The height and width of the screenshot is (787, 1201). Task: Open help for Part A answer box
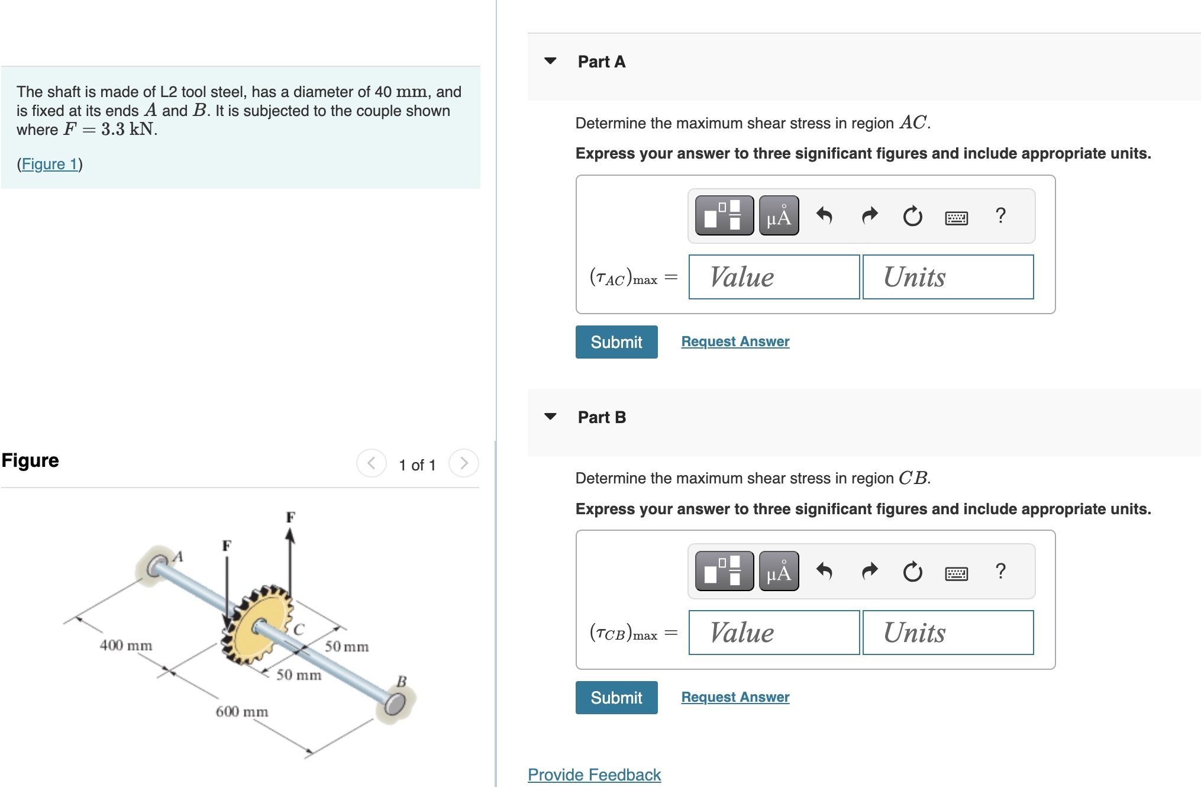(x=1000, y=215)
